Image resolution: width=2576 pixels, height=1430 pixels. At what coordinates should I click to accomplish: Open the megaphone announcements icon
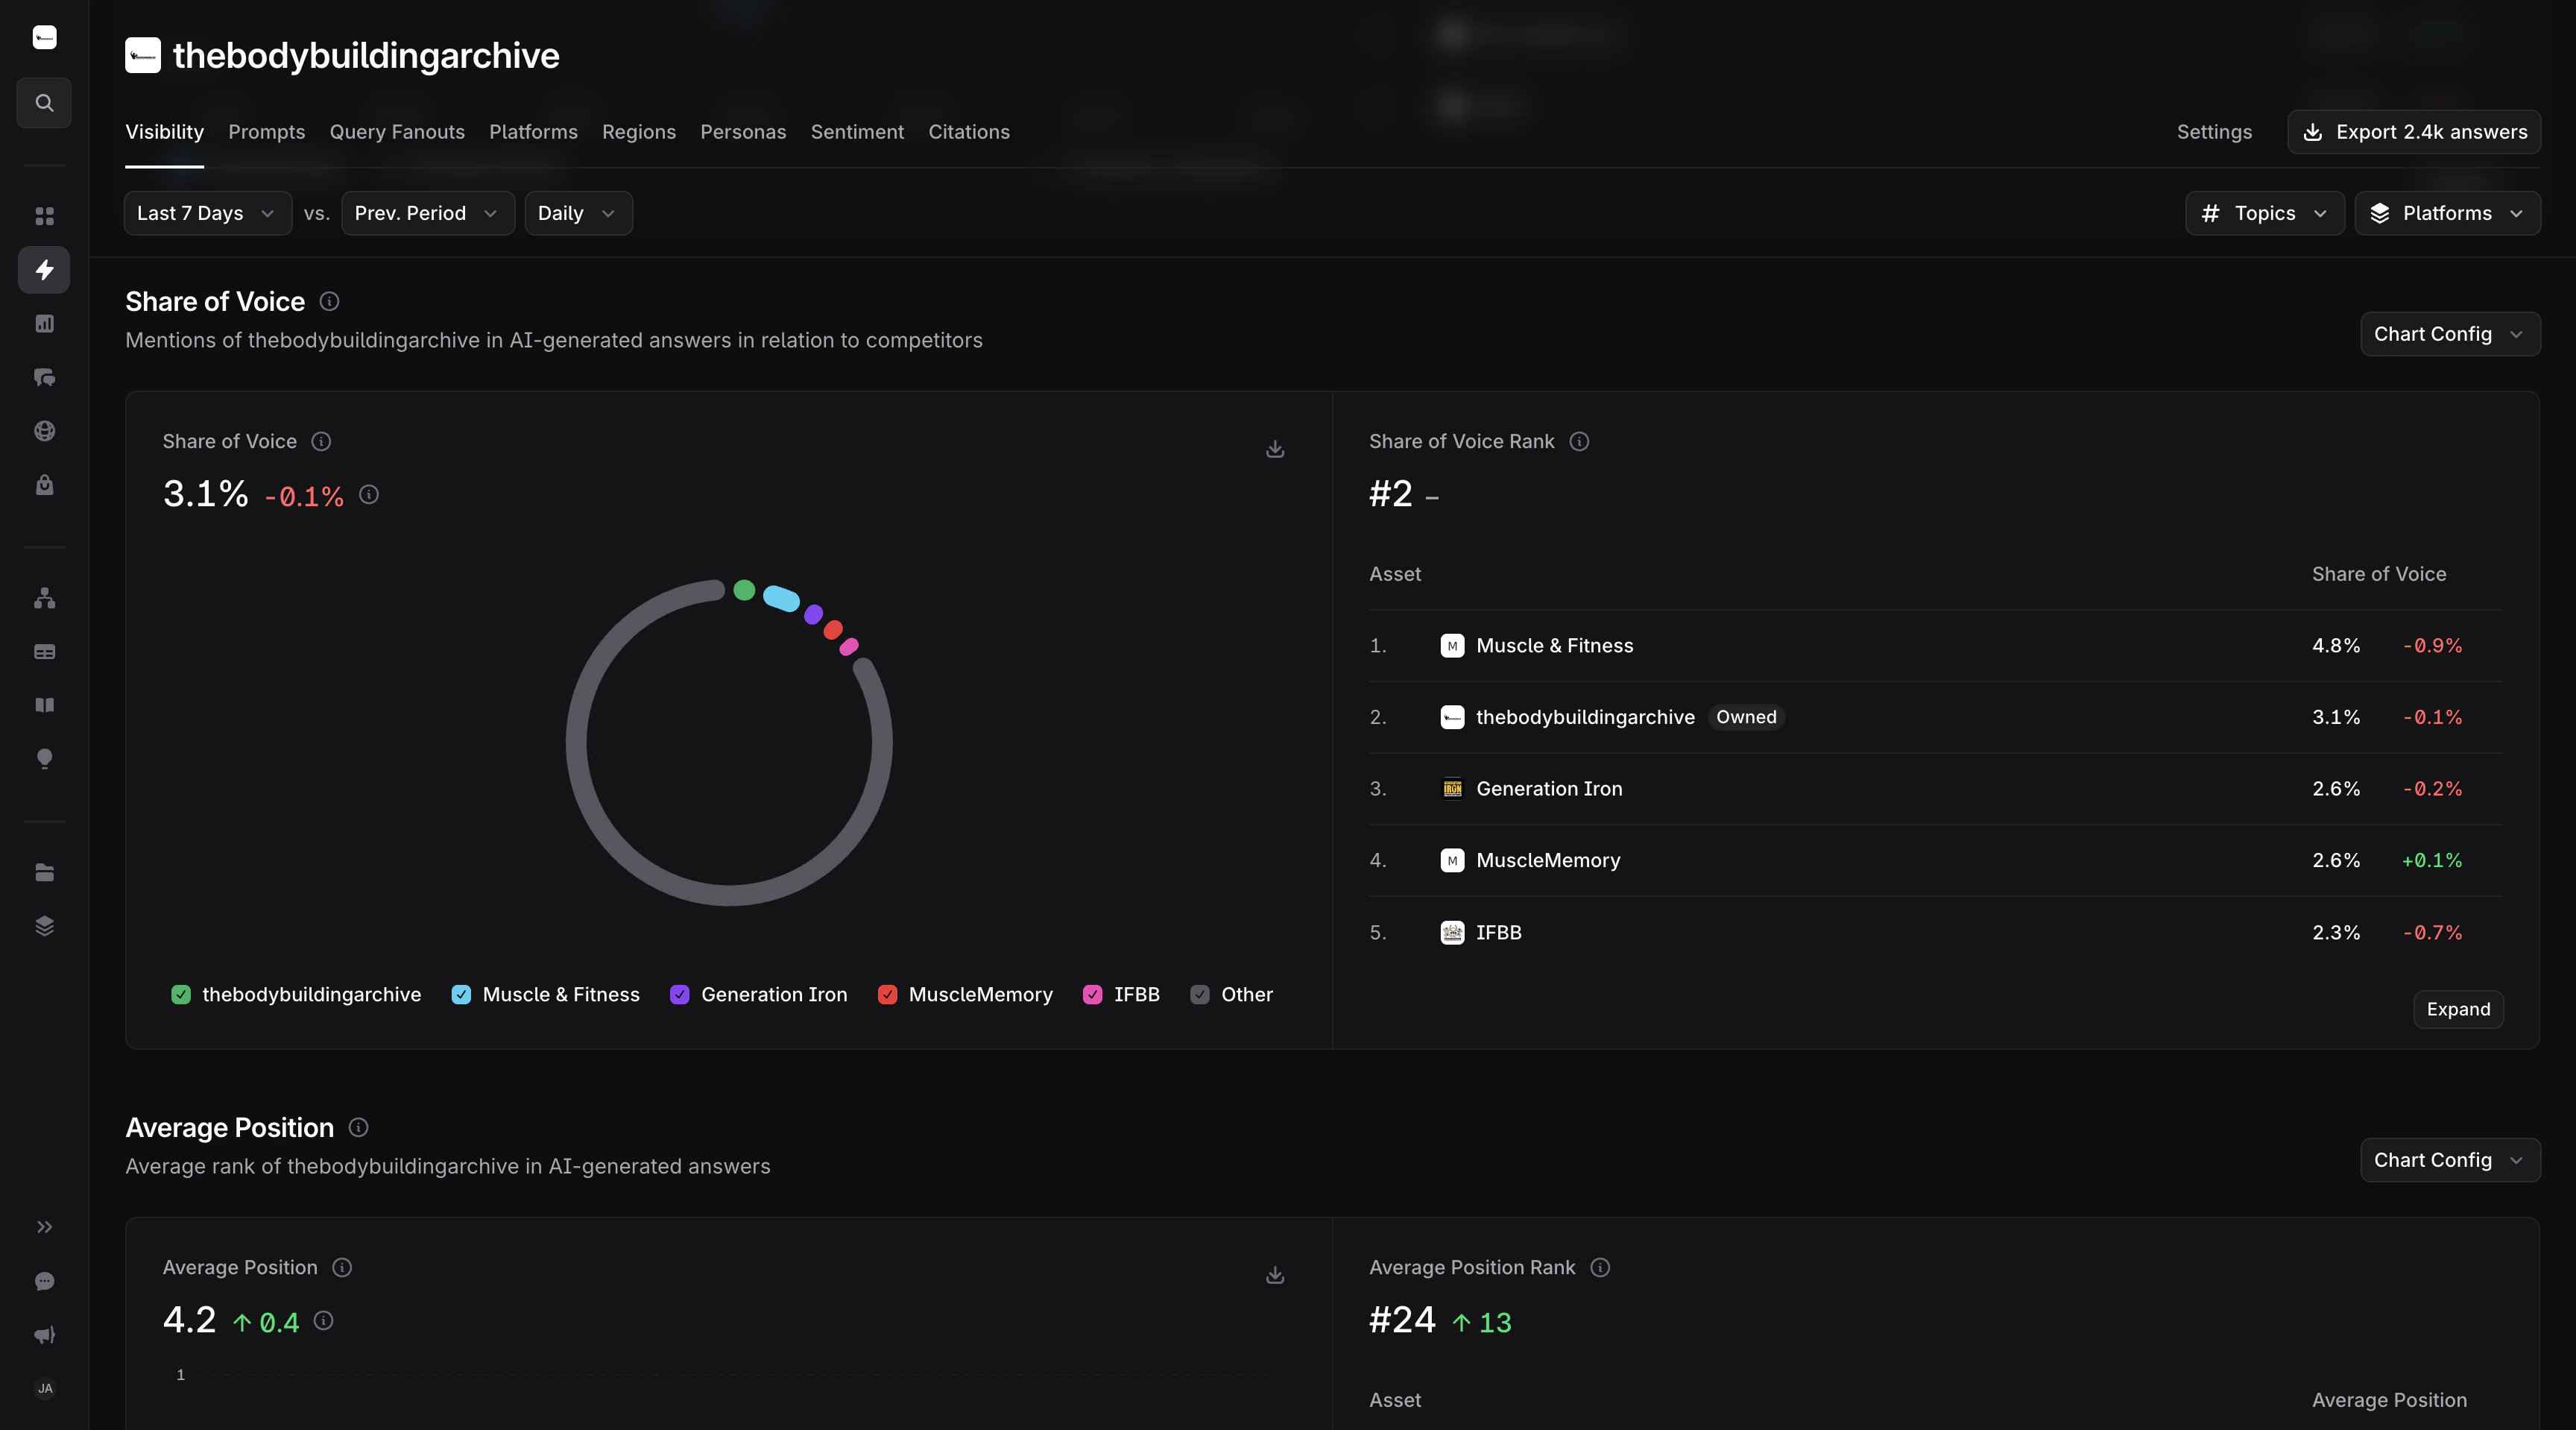44,1335
